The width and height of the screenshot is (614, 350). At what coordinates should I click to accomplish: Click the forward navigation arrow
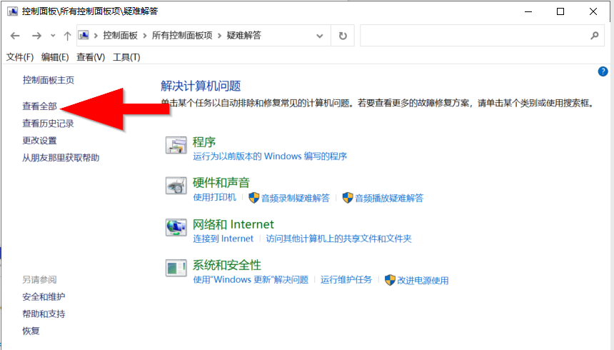[x=36, y=36]
